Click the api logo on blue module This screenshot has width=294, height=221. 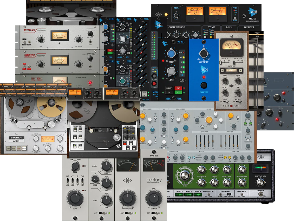tap(204, 69)
